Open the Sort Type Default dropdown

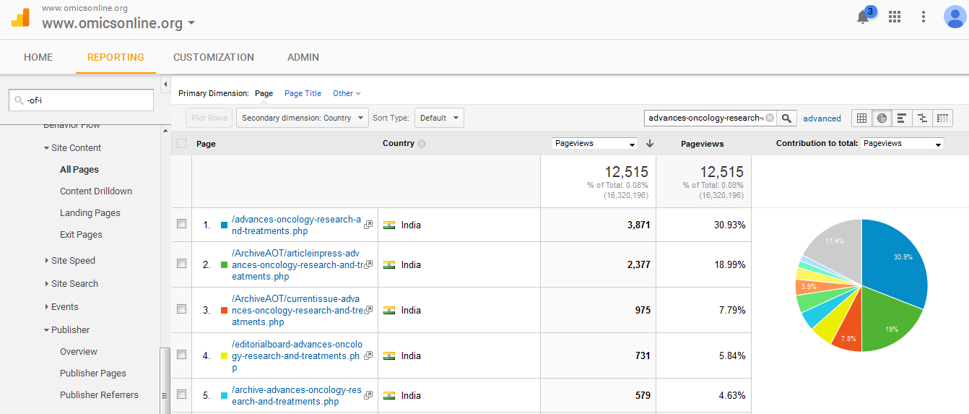[x=439, y=118]
